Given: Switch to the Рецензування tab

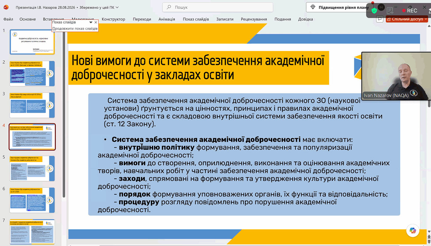Looking at the screenshot, I should tap(254, 19).
